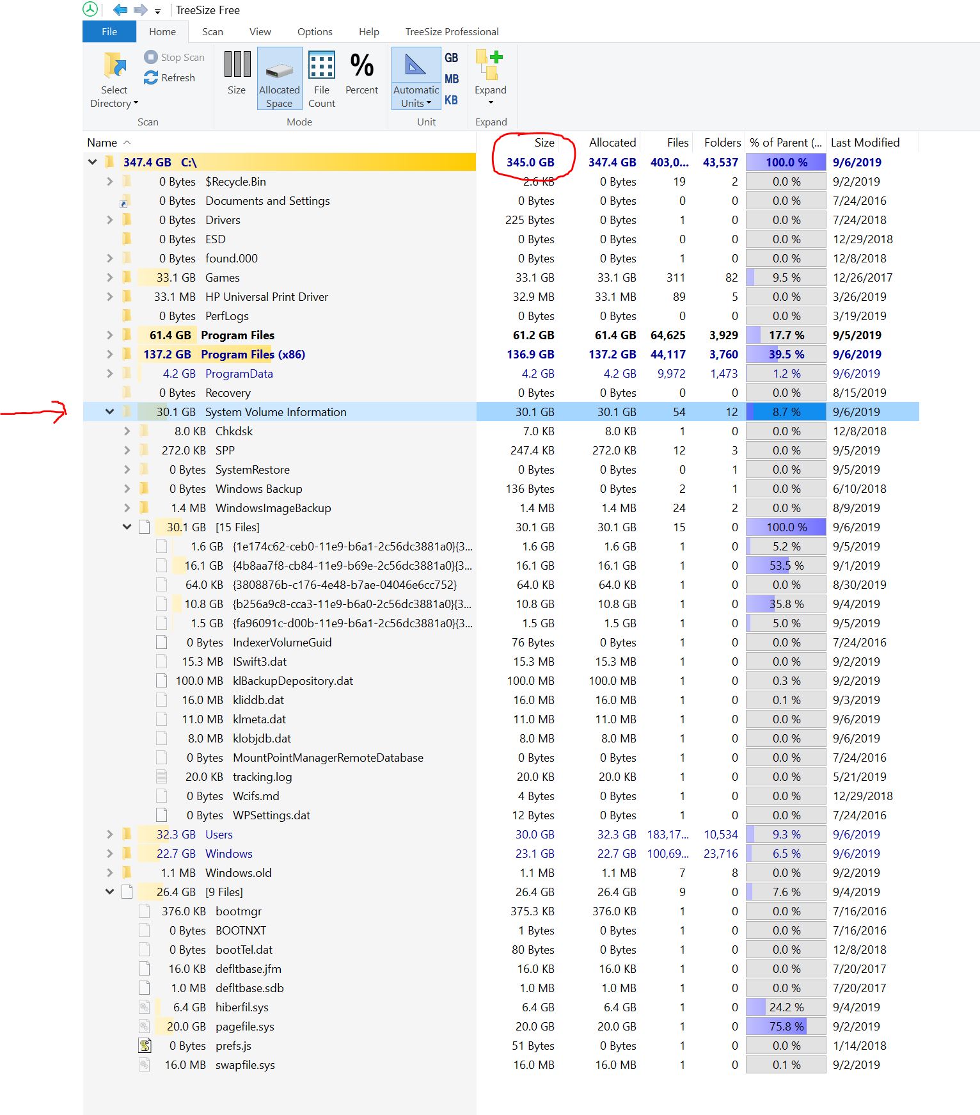
Task: Refresh the scan results
Action: (x=170, y=77)
